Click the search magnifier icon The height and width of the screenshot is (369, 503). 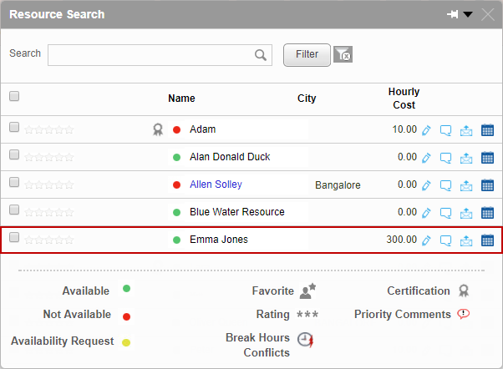click(261, 55)
